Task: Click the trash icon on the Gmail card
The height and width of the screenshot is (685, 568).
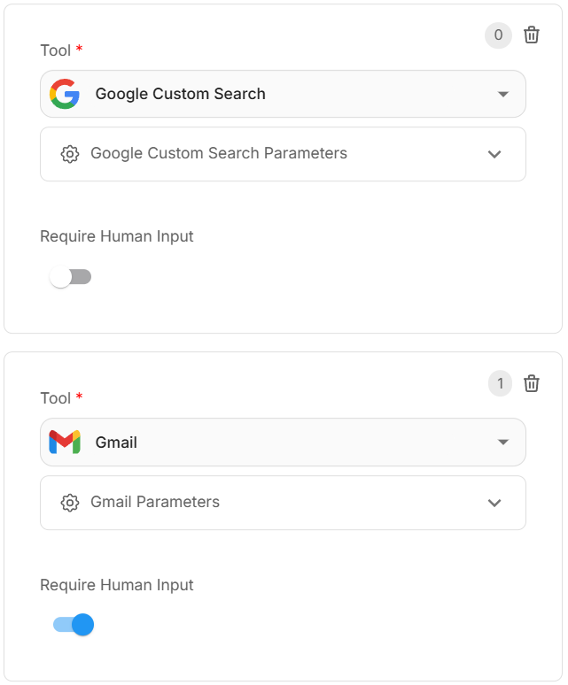Action: tap(532, 383)
